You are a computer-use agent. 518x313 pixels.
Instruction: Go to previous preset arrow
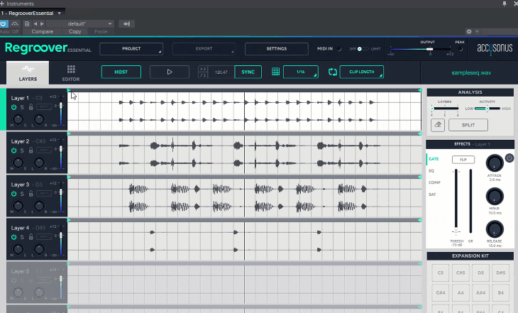click(x=35, y=24)
